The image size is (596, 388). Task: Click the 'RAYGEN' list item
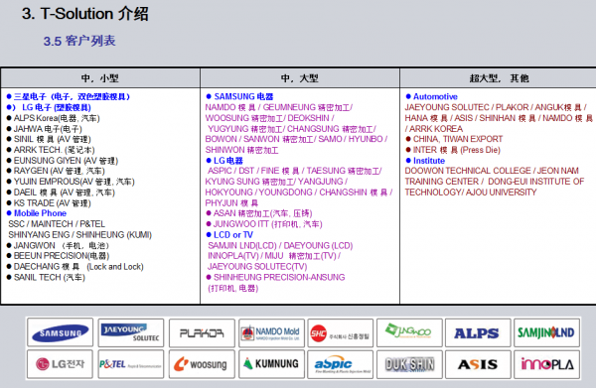coord(56,171)
